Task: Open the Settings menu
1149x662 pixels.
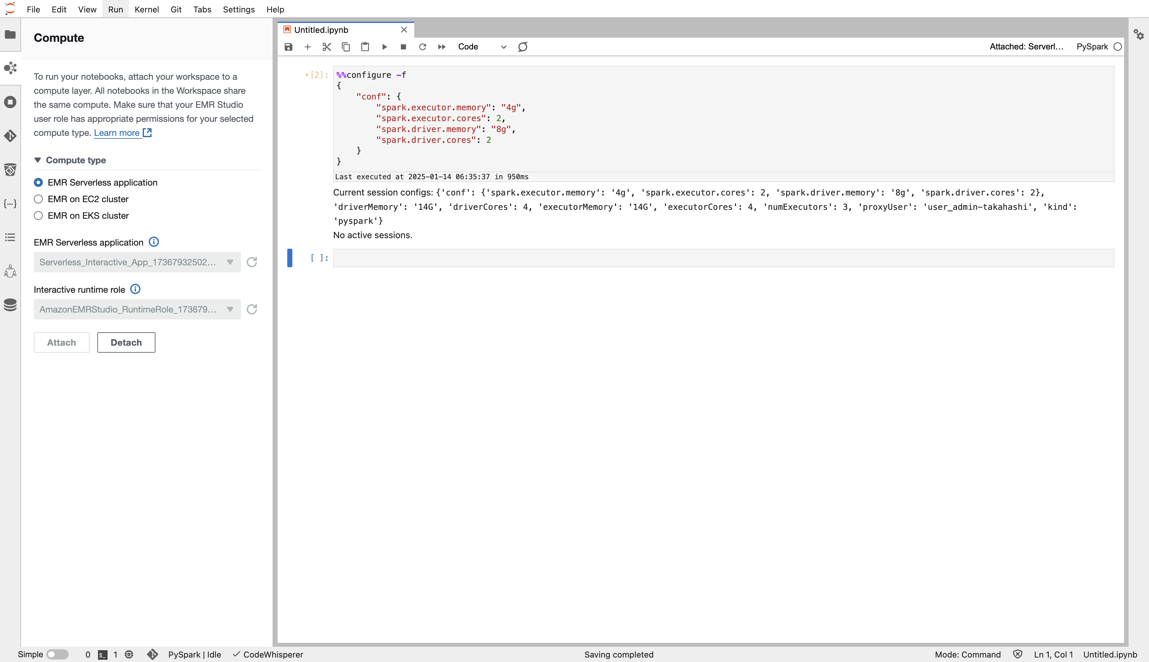Action: point(238,9)
